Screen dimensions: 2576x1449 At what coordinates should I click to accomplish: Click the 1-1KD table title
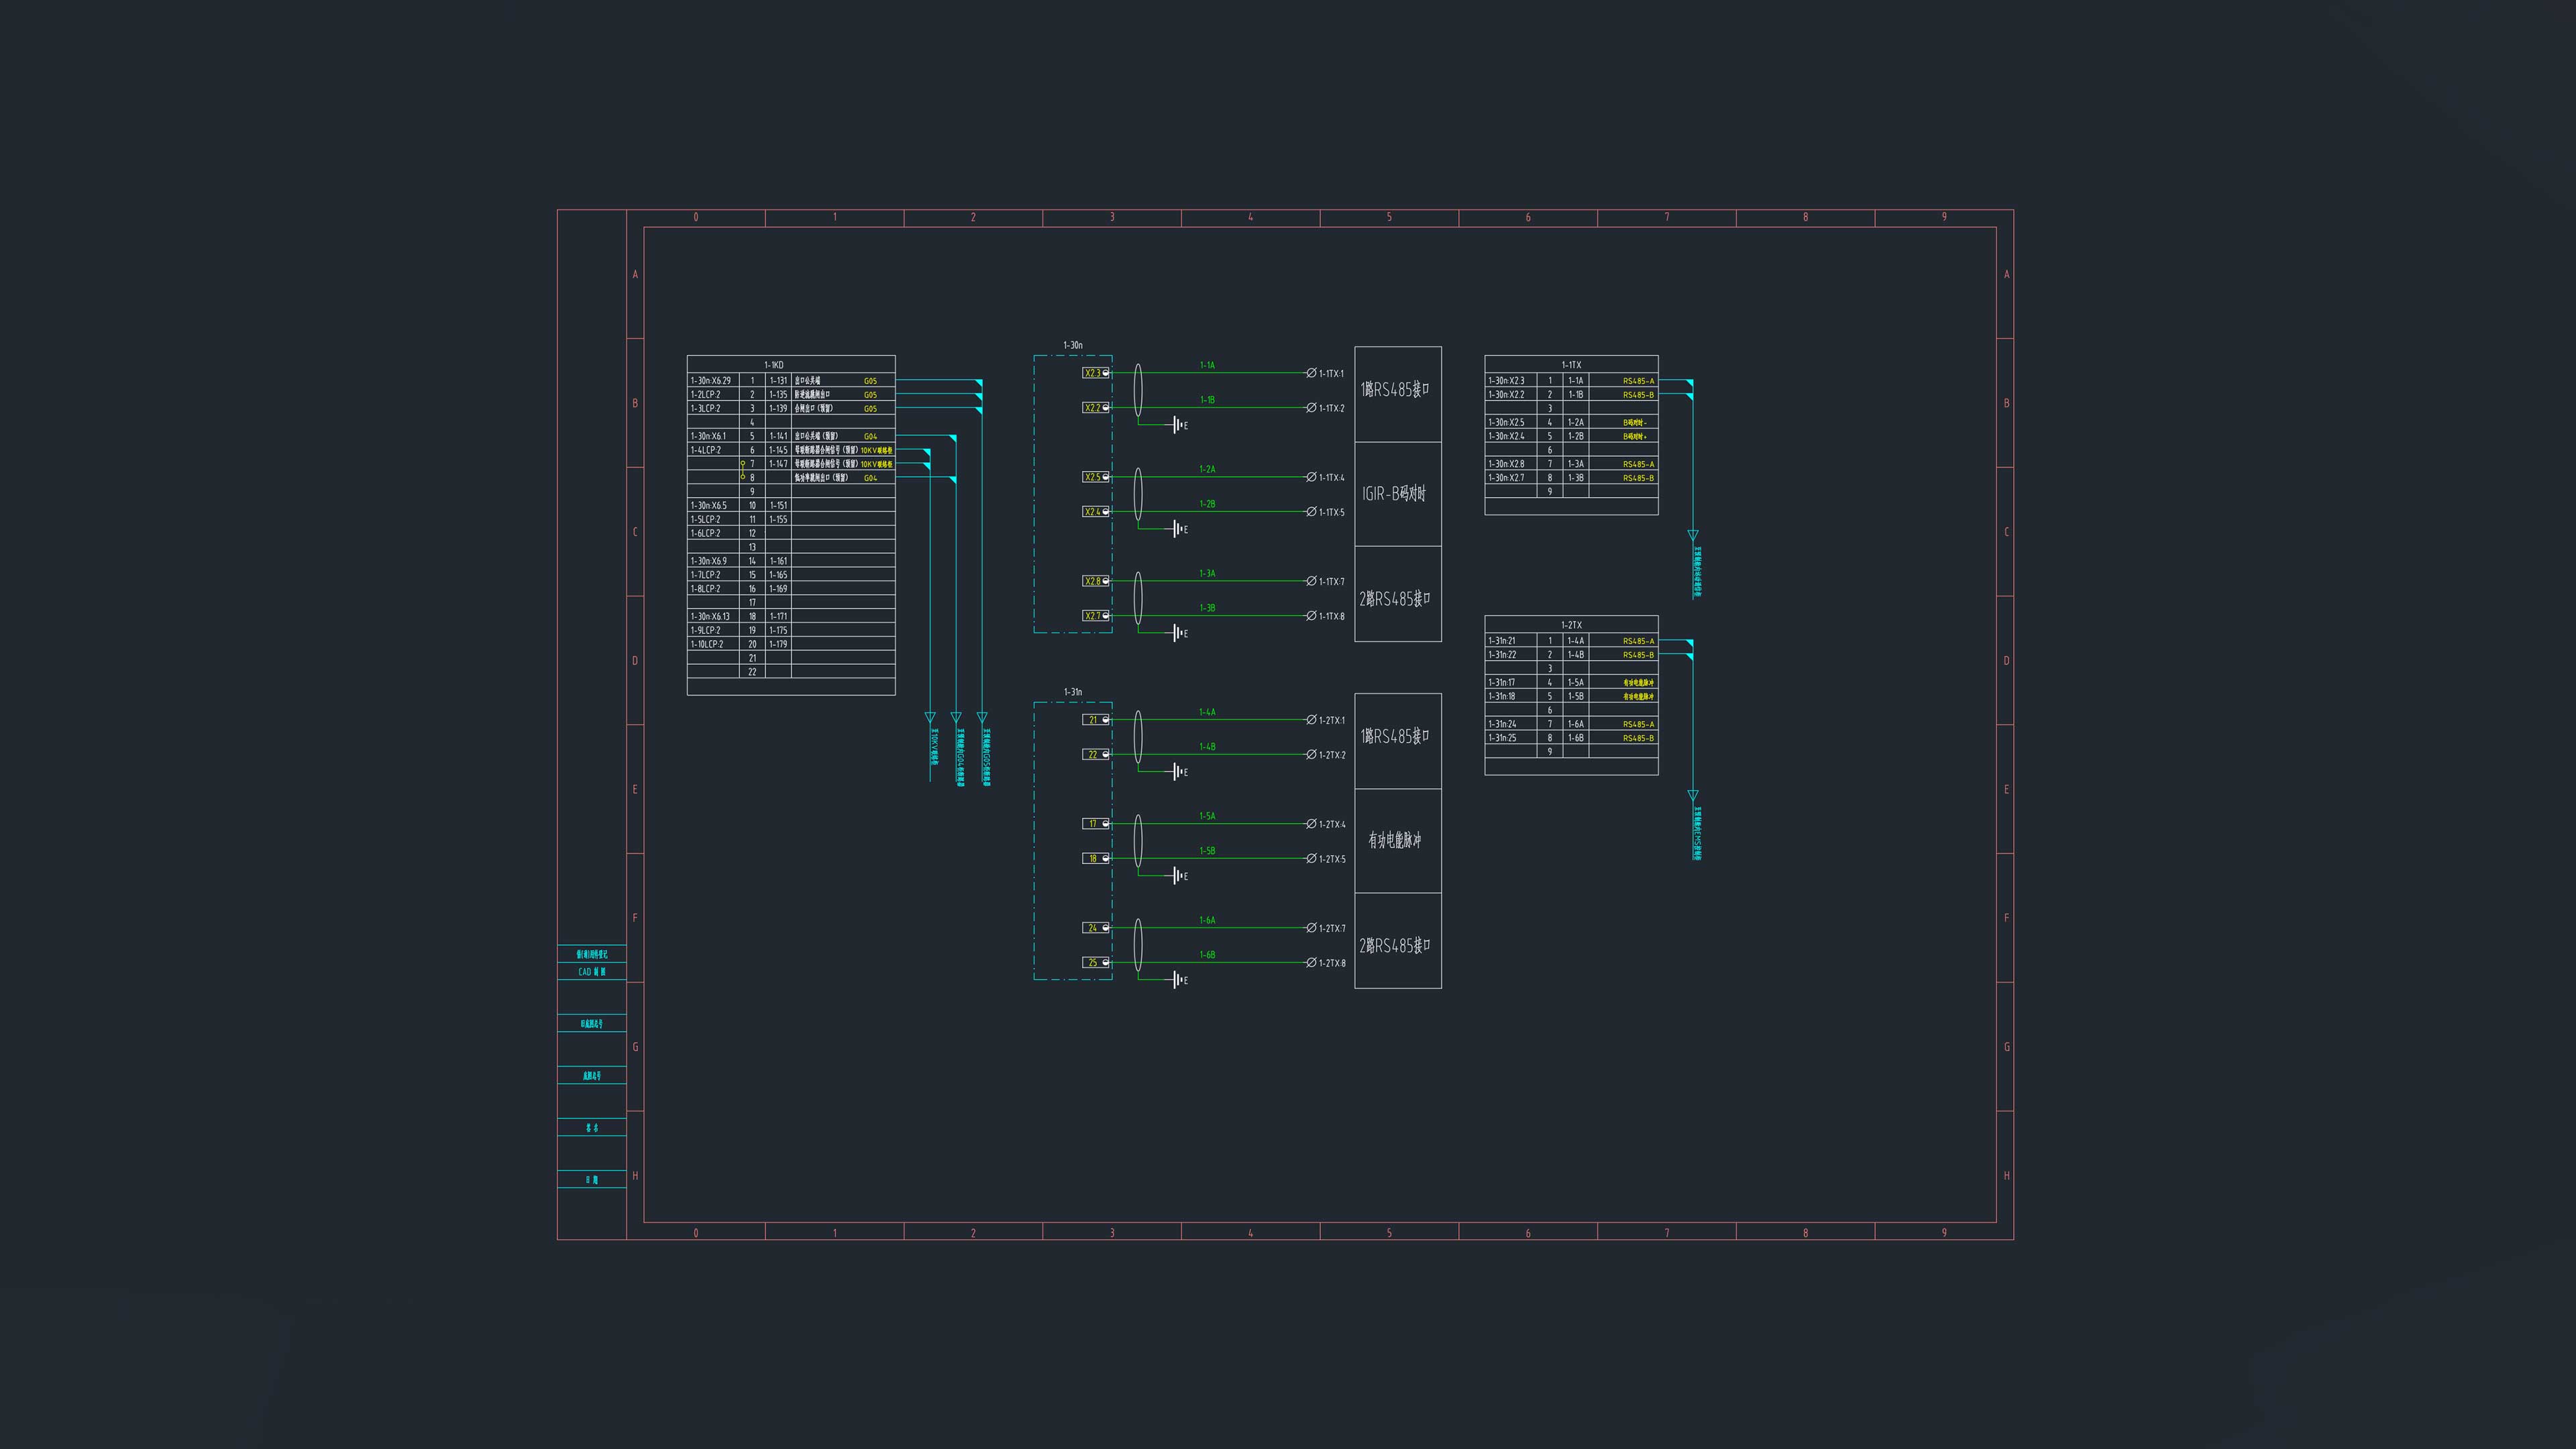pos(774,365)
